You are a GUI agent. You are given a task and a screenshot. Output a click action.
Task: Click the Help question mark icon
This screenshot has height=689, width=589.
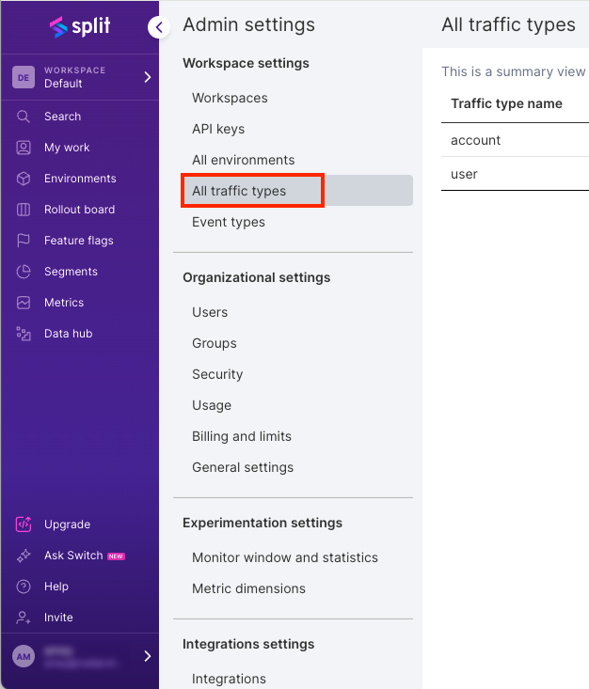24,587
